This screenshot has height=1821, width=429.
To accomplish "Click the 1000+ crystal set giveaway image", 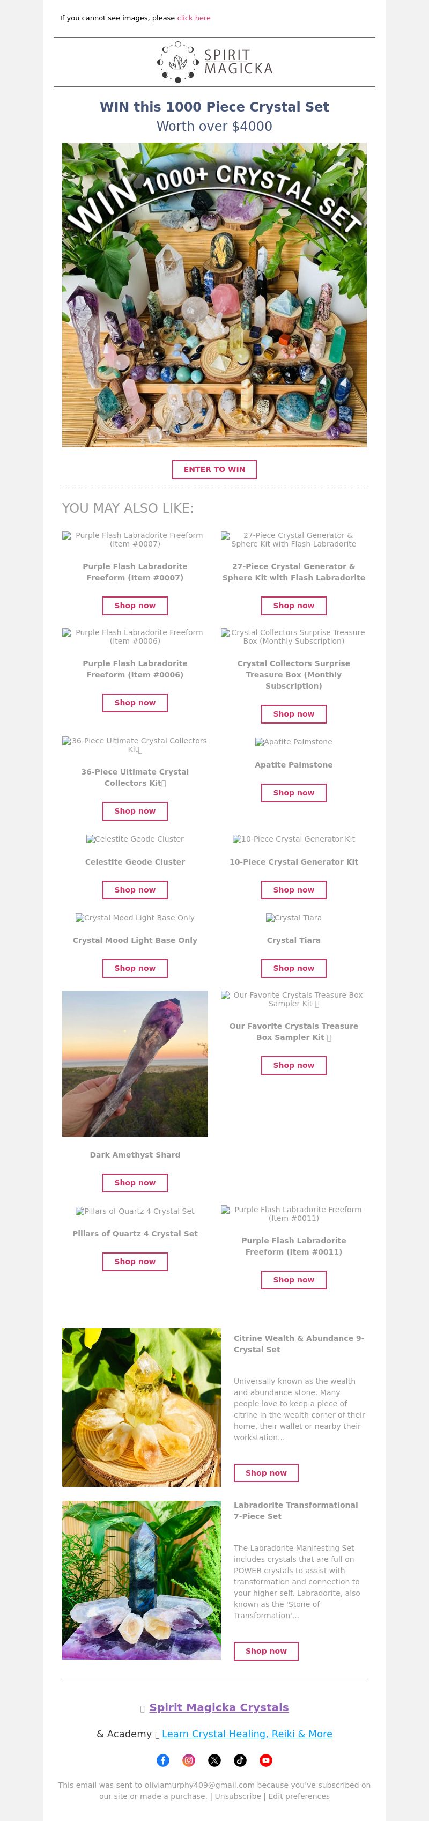I will [214, 295].
